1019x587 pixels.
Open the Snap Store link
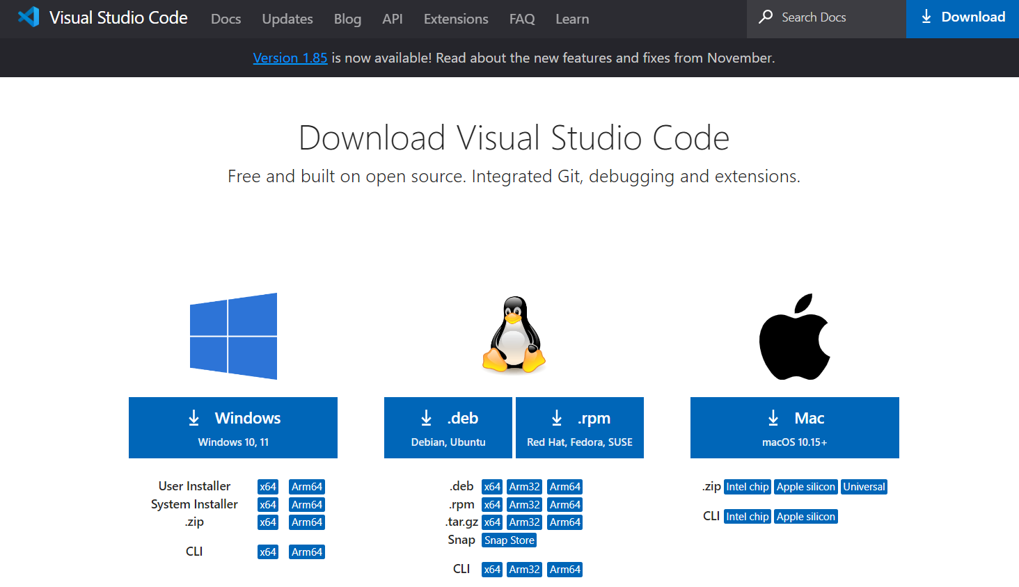[x=509, y=540]
